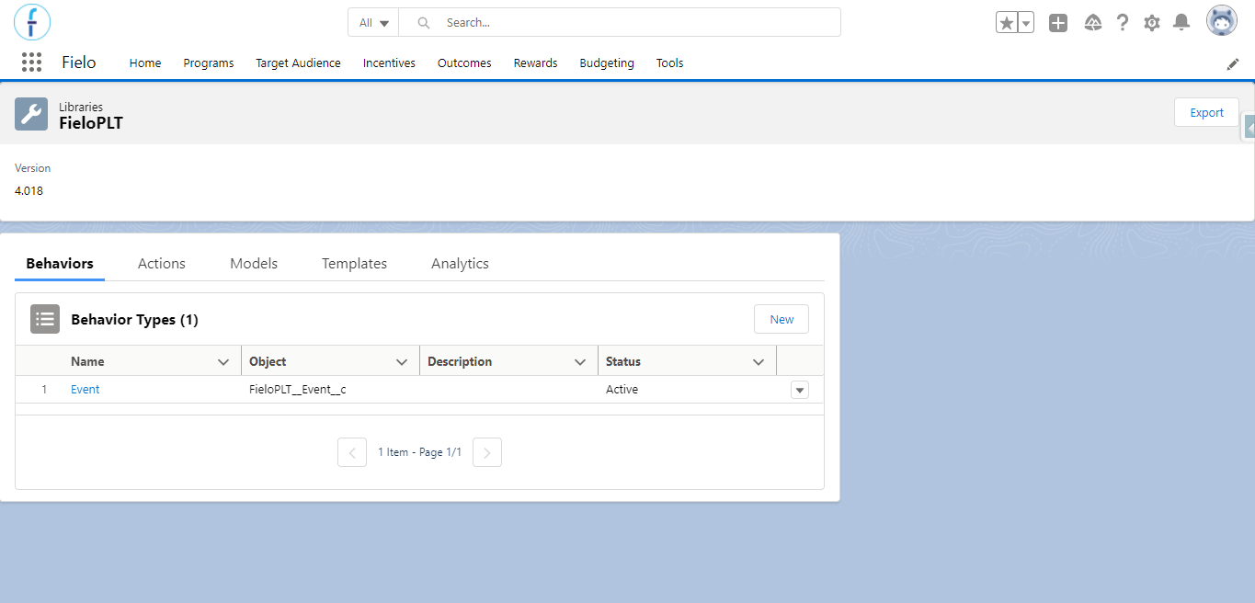Click the pencil edit navigation icon

tap(1233, 63)
